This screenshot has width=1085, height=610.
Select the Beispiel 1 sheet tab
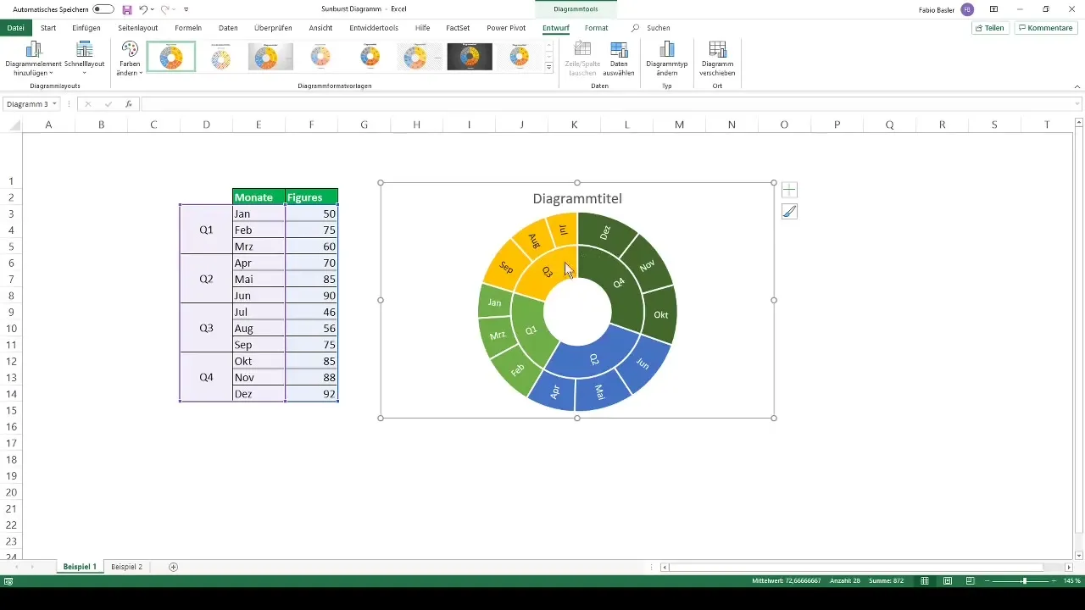(x=80, y=566)
